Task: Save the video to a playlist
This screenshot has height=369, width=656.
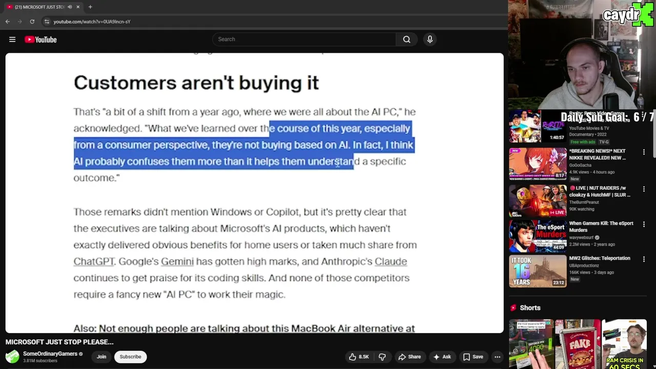Action: pyautogui.click(x=473, y=357)
